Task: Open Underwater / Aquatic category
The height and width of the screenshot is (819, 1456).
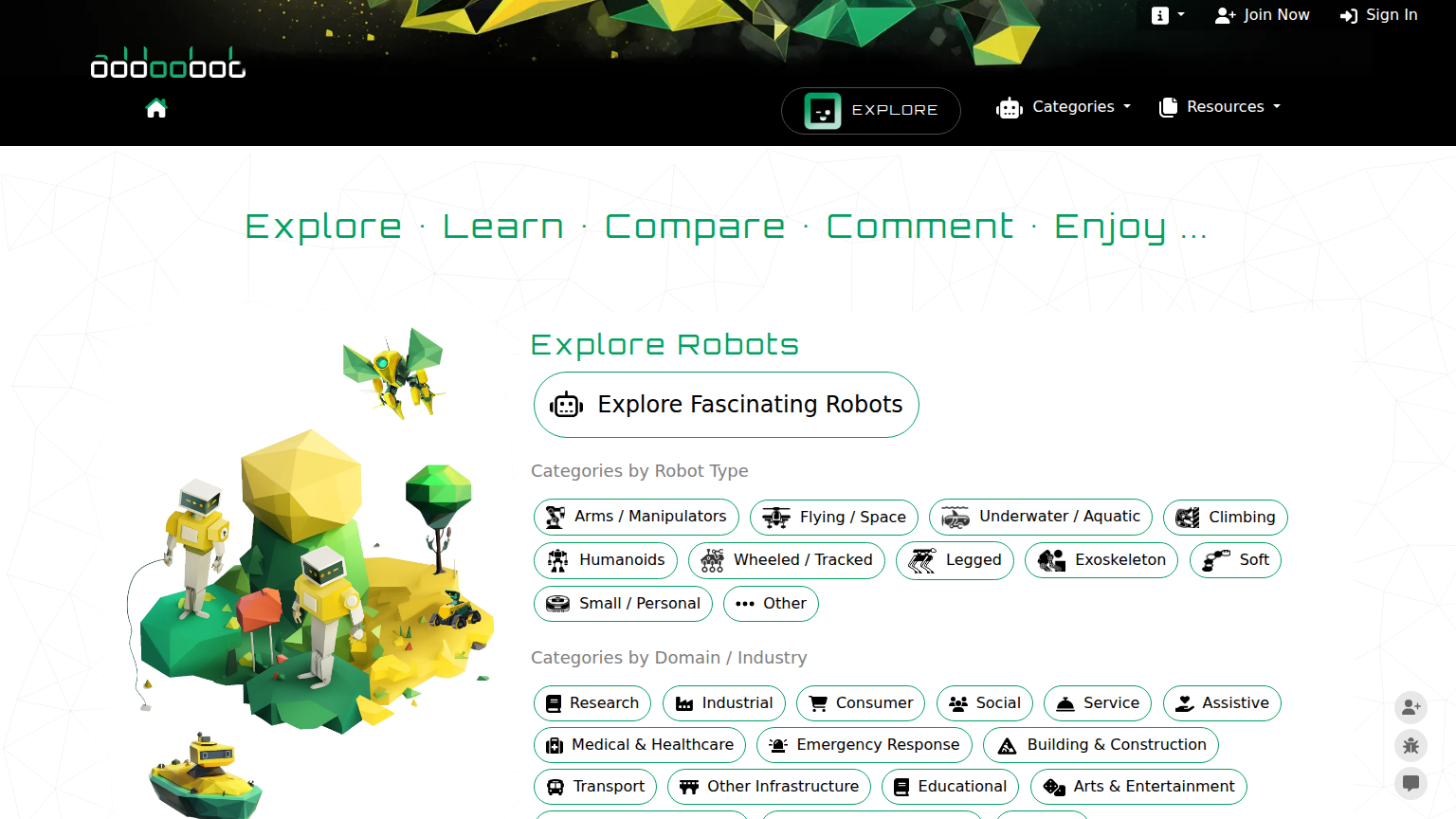Action: tap(1041, 517)
